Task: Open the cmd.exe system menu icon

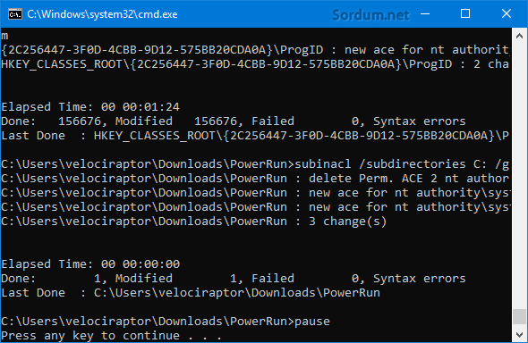Action: point(15,14)
